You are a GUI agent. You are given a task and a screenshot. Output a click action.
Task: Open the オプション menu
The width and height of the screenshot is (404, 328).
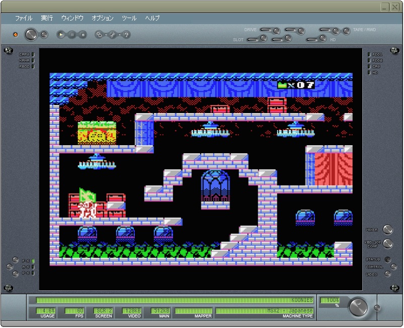(x=103, y=18)
